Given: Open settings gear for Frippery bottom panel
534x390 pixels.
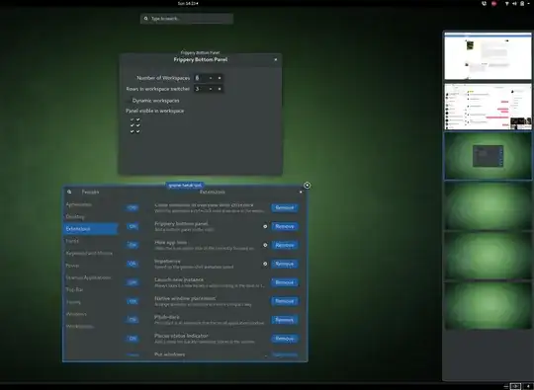Looking at the screenshot, I should point(265,226).
